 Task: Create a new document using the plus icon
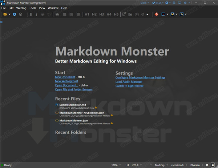[x=15, y=14]
